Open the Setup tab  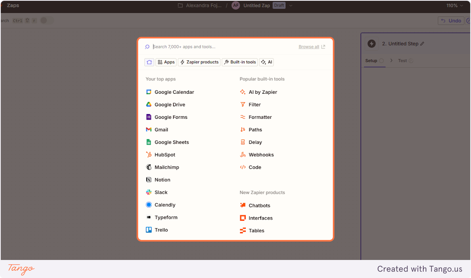(374, 61)
